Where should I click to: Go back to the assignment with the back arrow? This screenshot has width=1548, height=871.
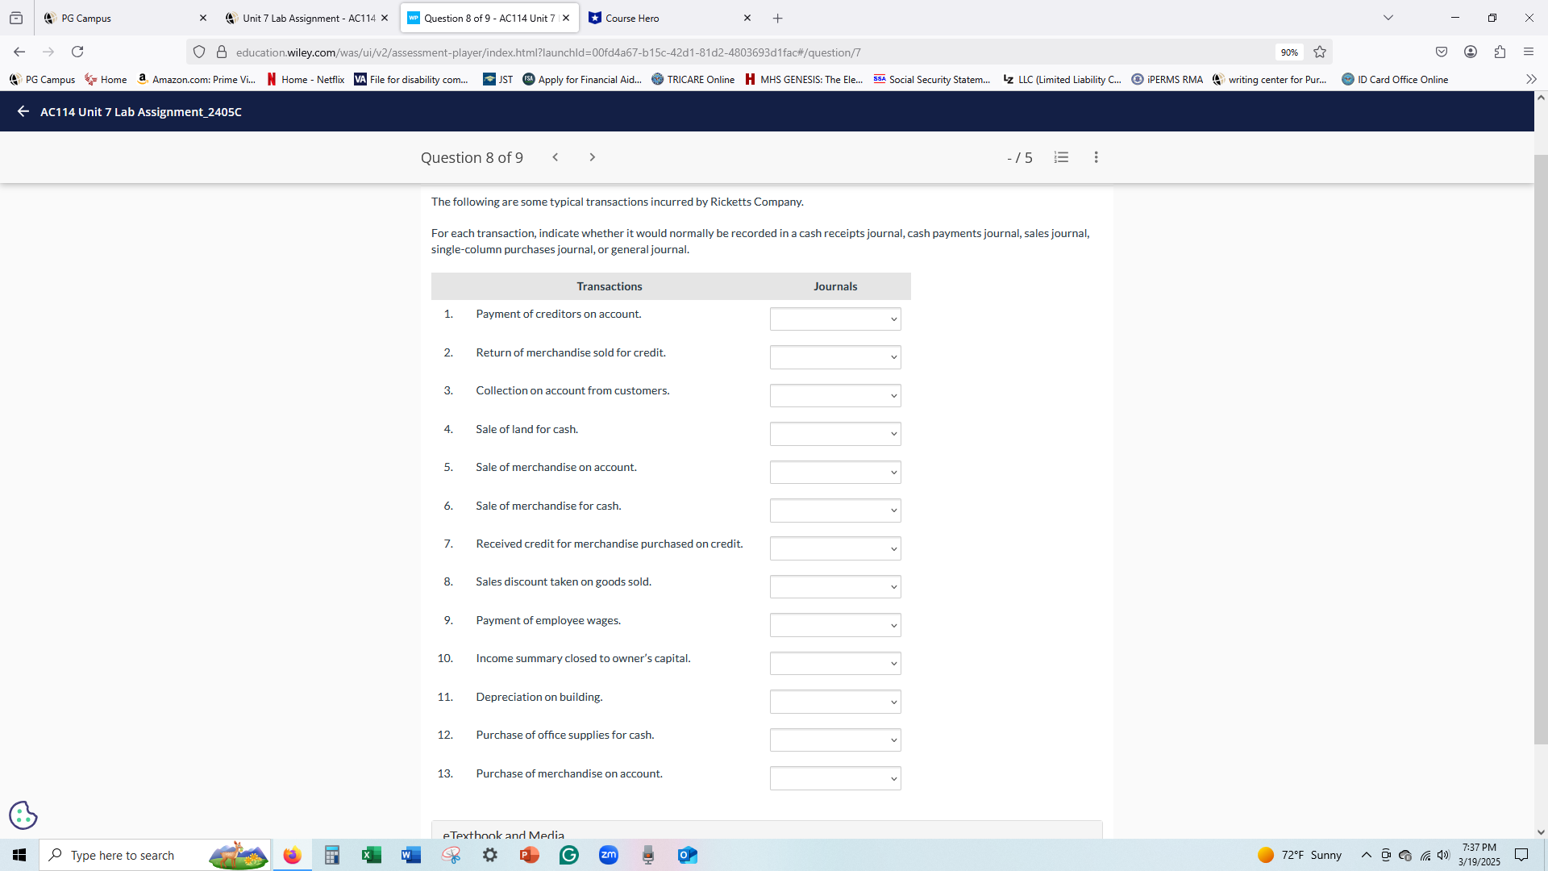coord(23,111)
